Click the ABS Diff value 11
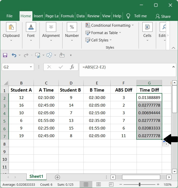 coord(124,136)
